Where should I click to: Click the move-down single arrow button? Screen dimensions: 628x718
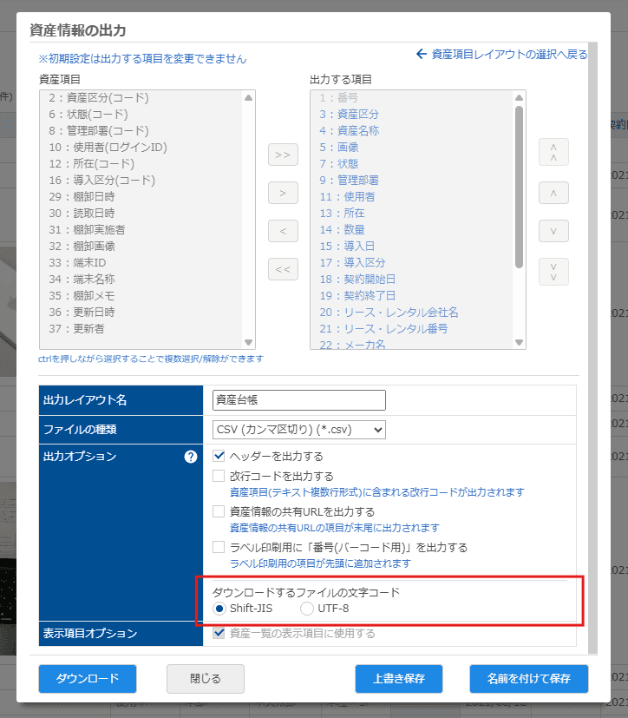pos(553,231)
